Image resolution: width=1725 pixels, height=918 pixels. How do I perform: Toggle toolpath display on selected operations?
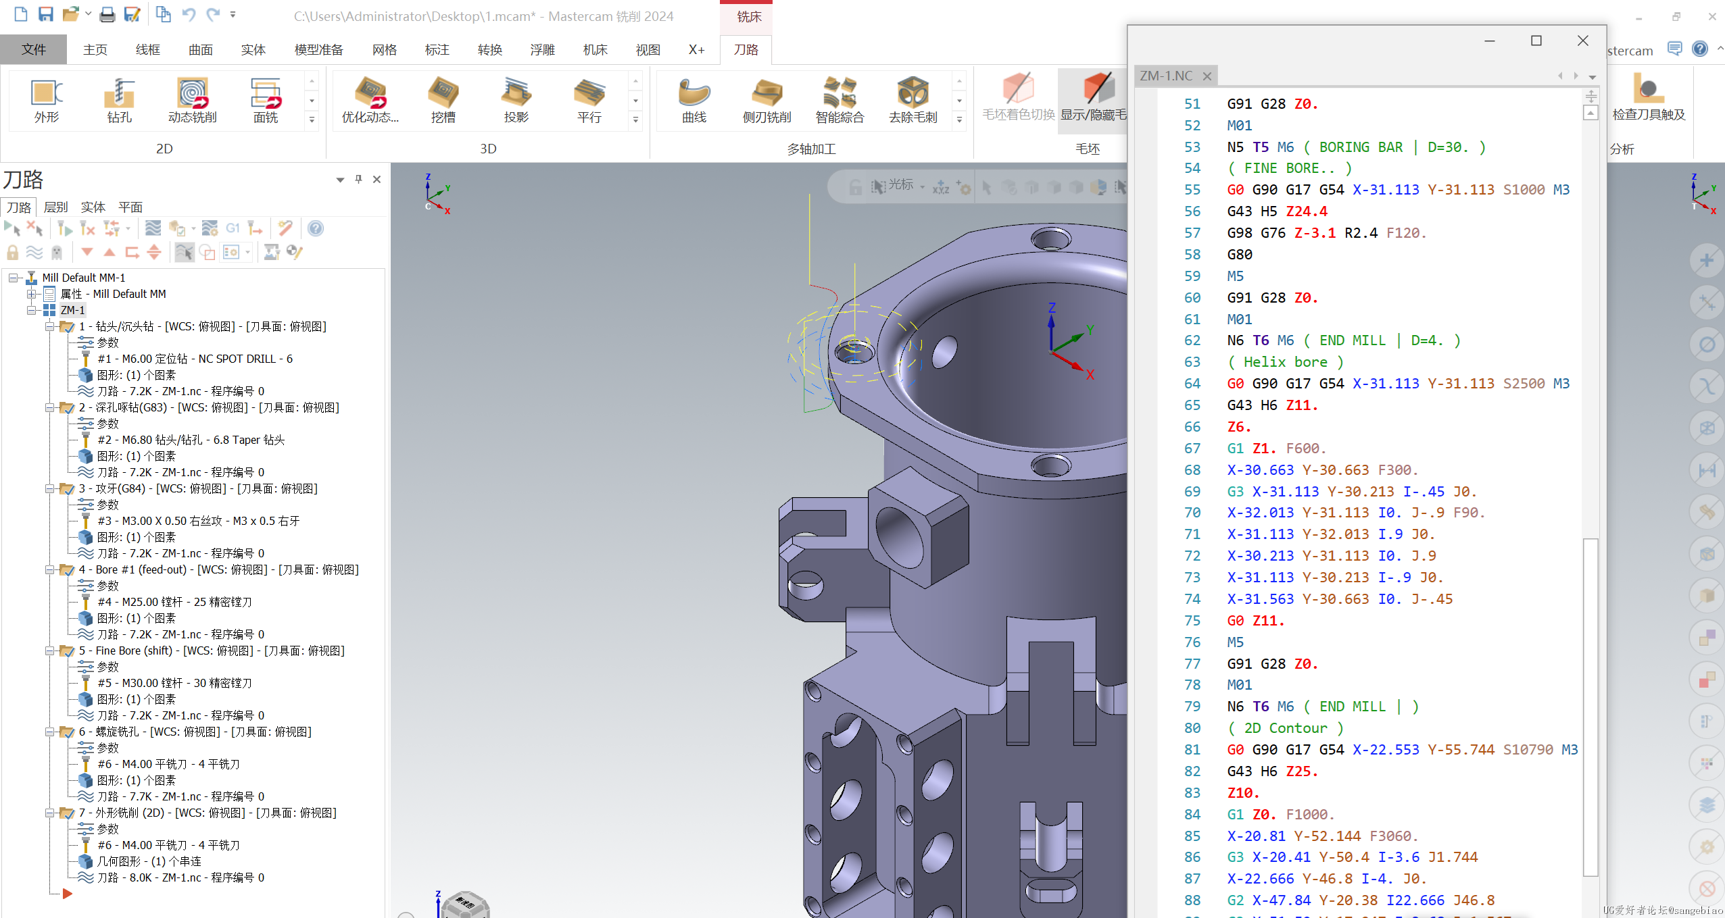(34, 252)
